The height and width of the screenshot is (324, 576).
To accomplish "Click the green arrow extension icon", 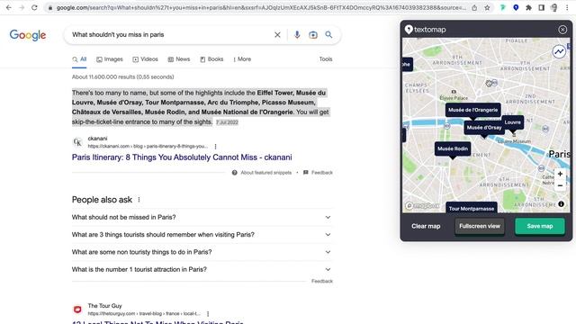I will pyautogui.click(x=503, y=7).
